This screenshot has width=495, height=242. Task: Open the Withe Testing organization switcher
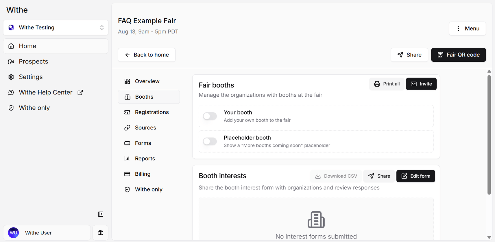(56, 28)
